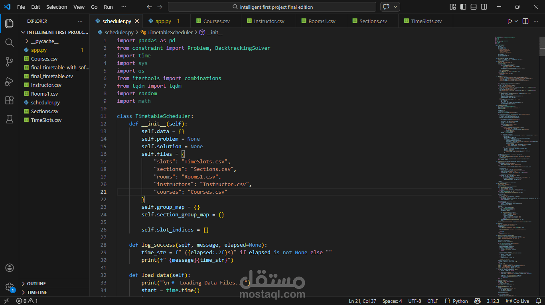
Task: Open the View menu
Action: click(79, 7)
